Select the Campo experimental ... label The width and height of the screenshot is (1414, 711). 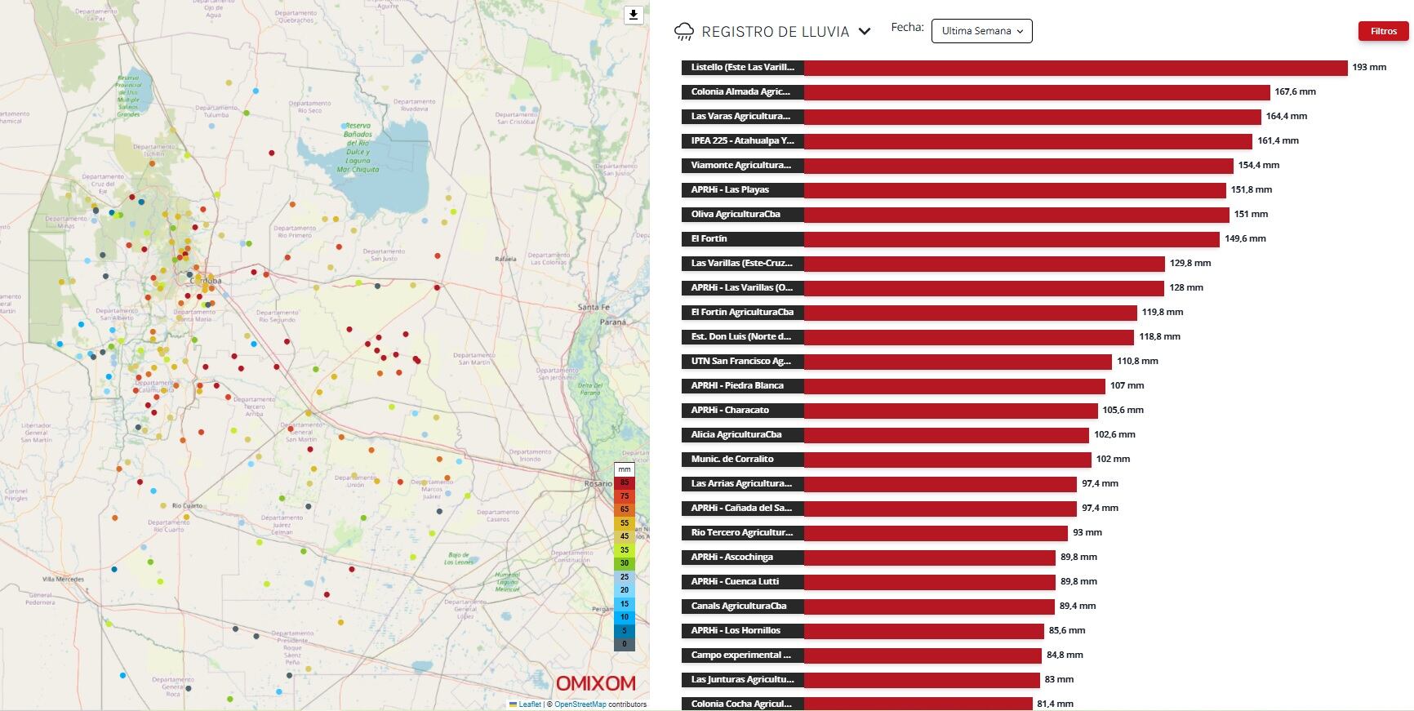tap(743, 655)
